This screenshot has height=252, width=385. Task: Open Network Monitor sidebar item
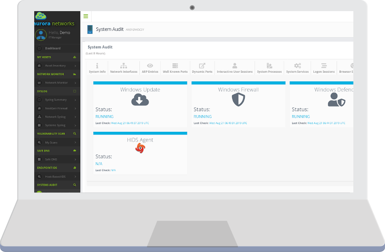(57, 83)
